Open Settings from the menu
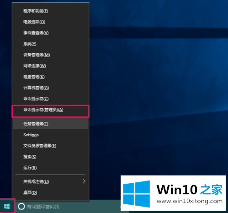The height and width of the screenshot is (213, 228). click(50, 135)
